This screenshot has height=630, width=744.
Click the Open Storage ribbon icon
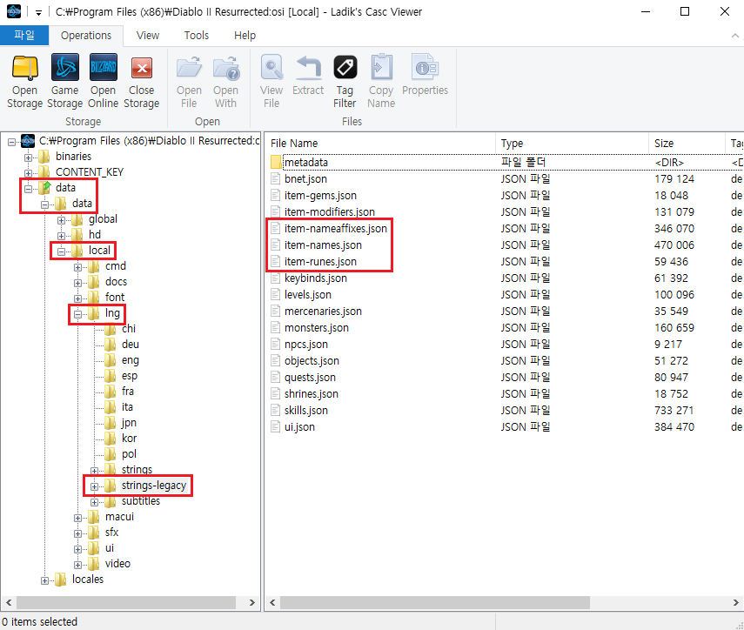pos(24,68)
